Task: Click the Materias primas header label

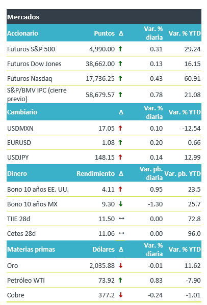Action: tap(31, 250)
